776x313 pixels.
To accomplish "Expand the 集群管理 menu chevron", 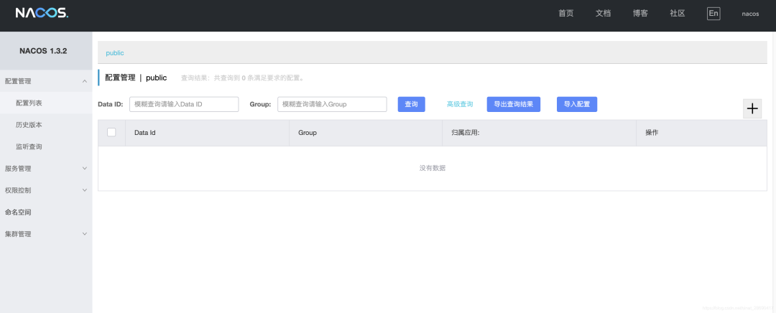I will [x=85, y=233].
